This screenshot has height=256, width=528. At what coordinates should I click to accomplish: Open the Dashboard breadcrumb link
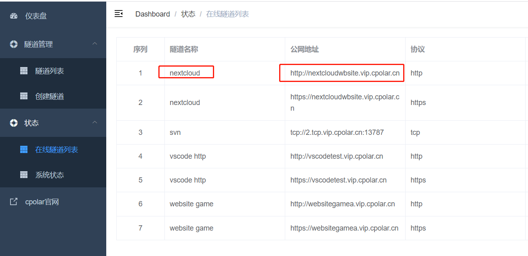pyautogui.click(x=153, y=14)
